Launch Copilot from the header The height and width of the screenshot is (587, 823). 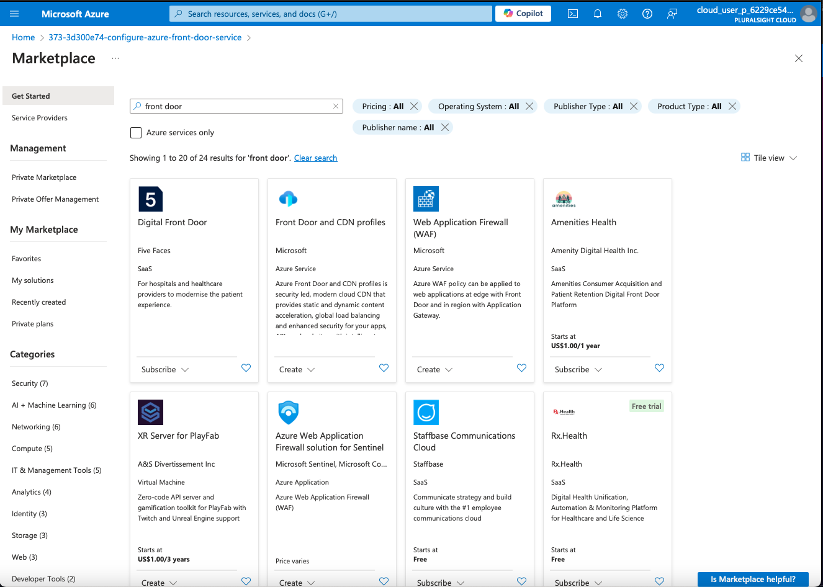click(523, 14)
